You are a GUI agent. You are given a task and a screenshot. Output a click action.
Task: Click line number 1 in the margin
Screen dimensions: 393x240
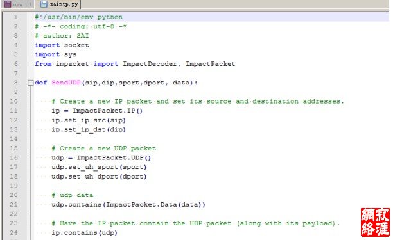15,17
